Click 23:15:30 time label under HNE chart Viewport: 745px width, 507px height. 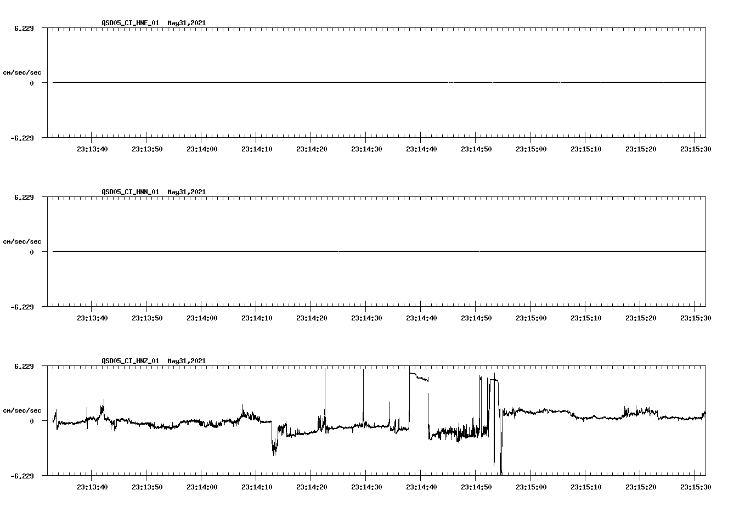(x=696, y=149)
